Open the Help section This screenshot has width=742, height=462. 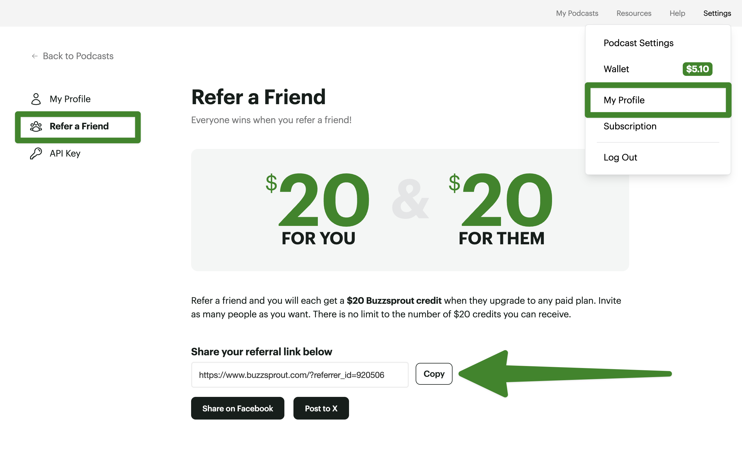click(677, 13)
